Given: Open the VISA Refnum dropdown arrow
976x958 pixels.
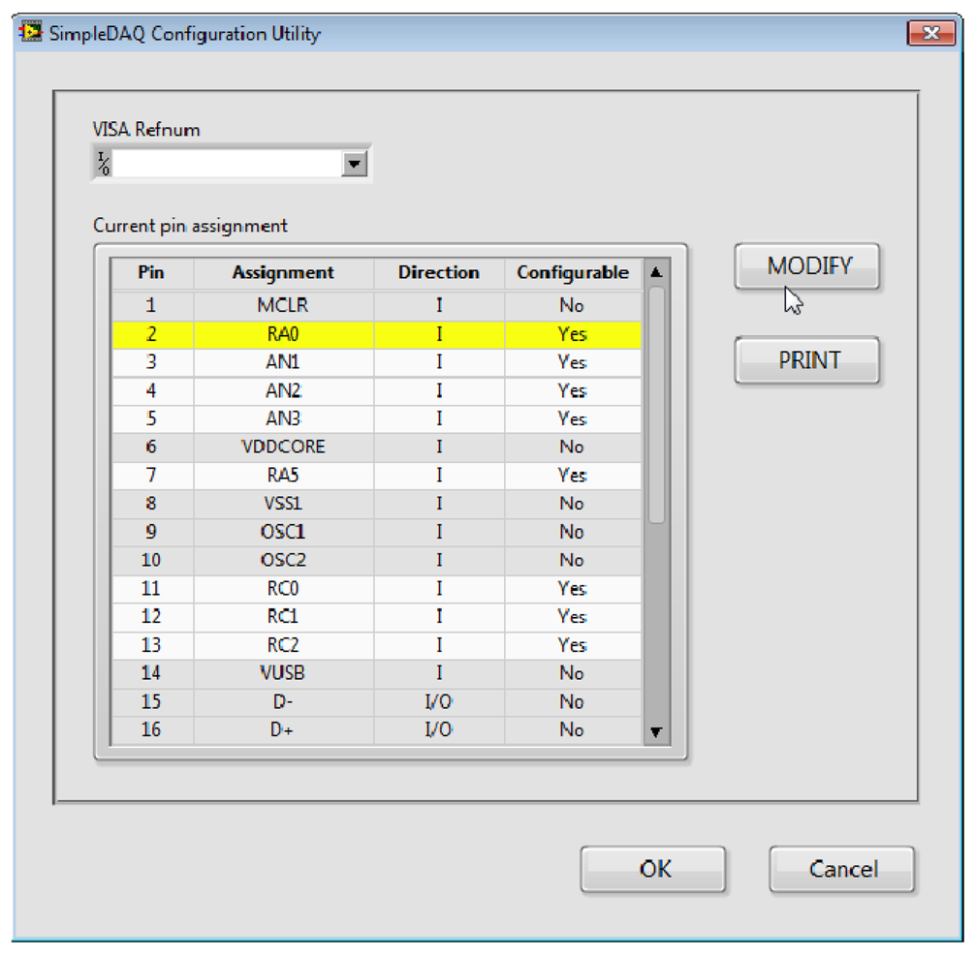Looking at the screenshot, I should [354, 165].
